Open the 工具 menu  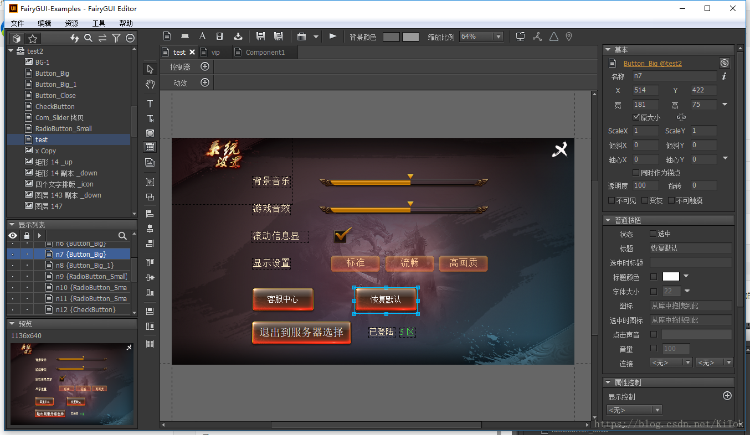click(x=99, y=23)
